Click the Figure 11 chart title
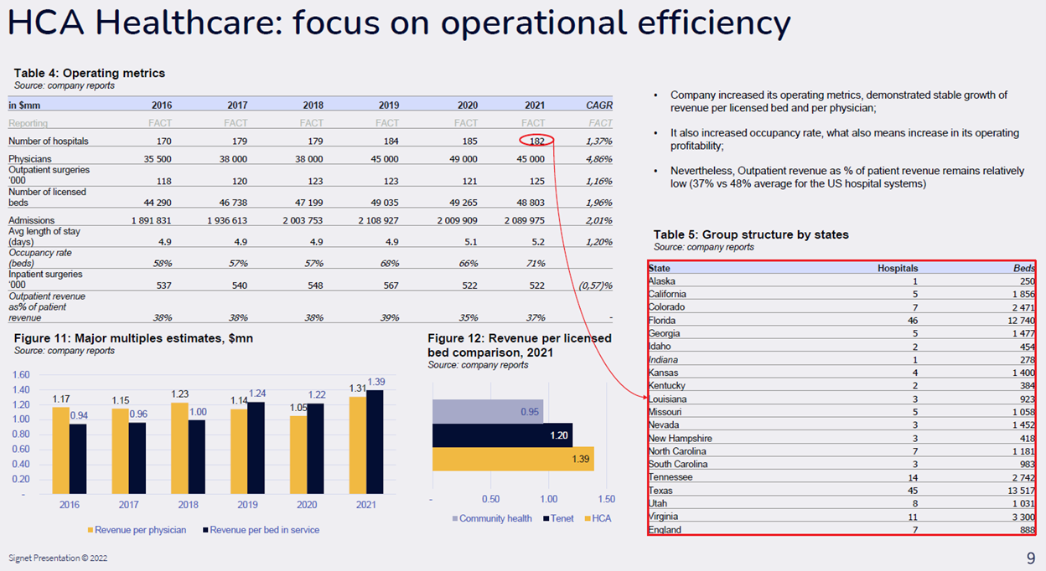This screenshot has height=571, width=1046. click(133, 338)
